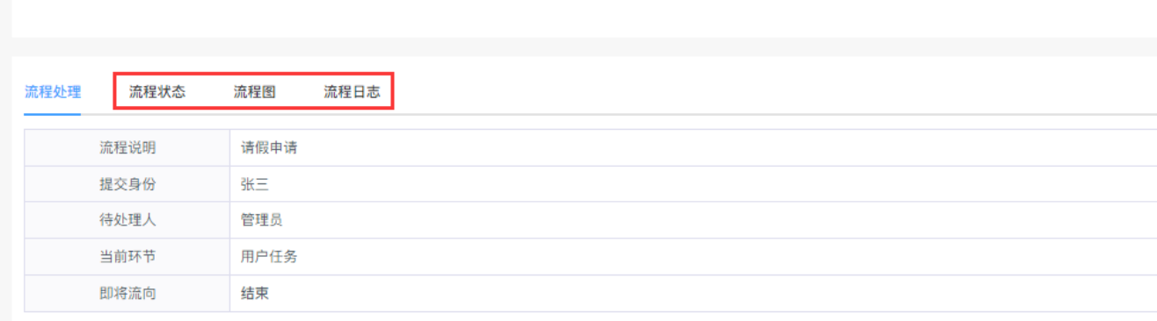Image resolution: width=1157 pixels, height=321 pixels.
Task: Show the 流程日志 tab
Action: point(352,92)
